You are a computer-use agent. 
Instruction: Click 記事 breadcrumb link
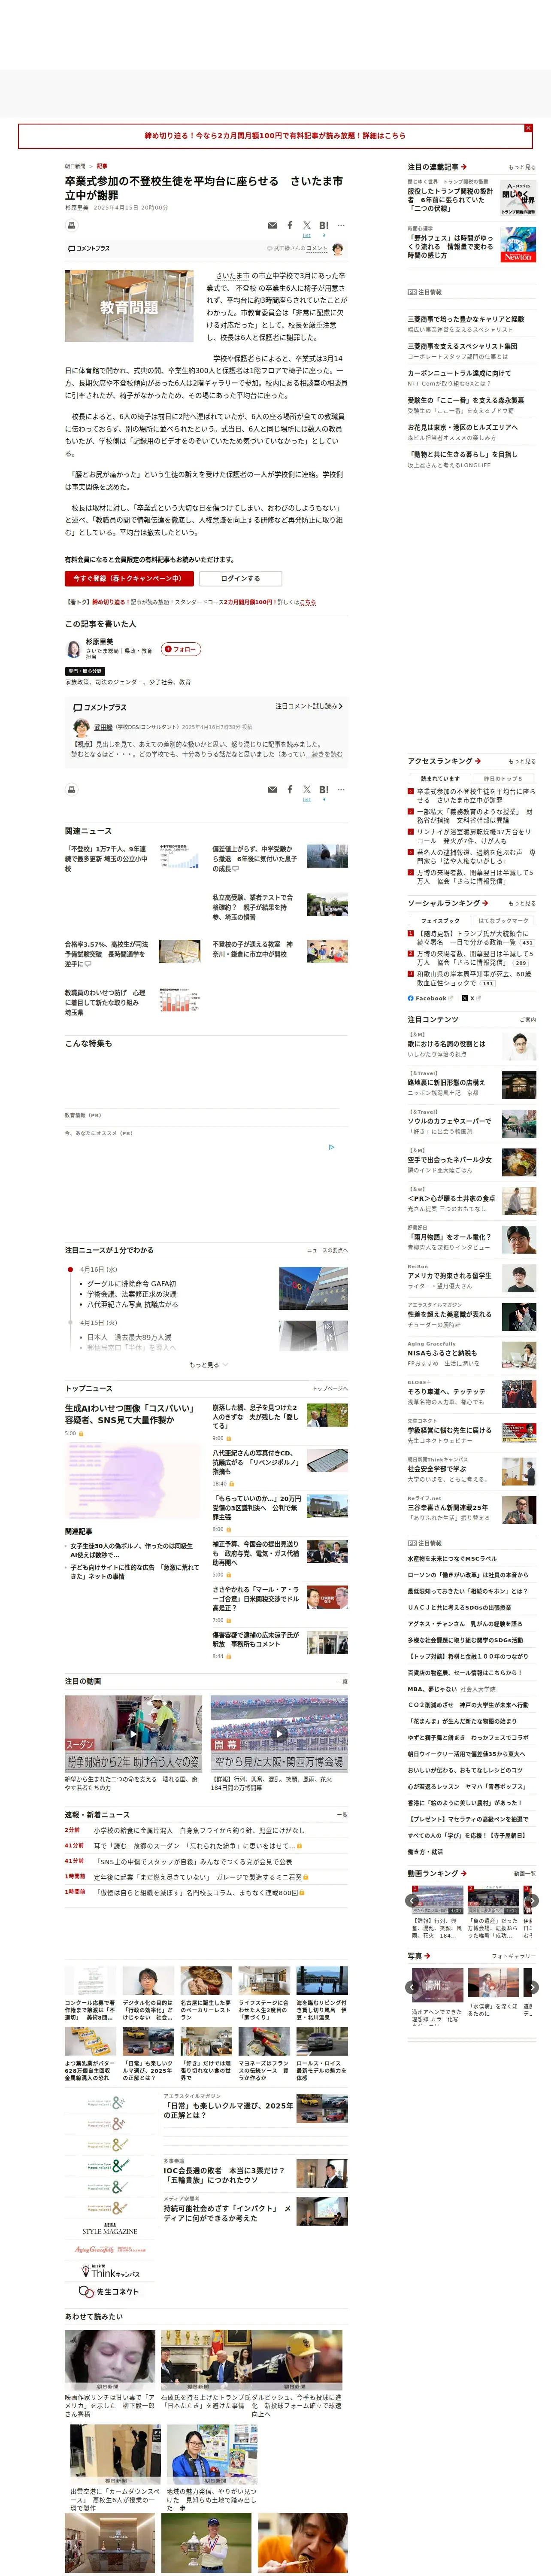pyautogui.click(x=102, y=166)
